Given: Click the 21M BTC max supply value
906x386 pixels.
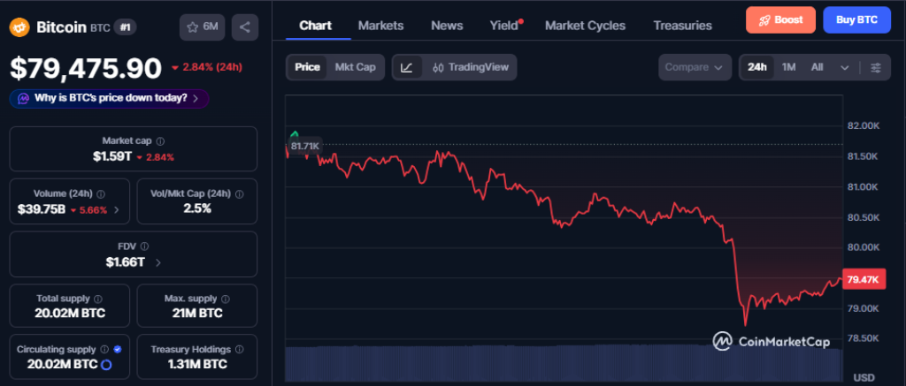Looking at the screenshot, I should pyautogui.click(x=197, y=314).
